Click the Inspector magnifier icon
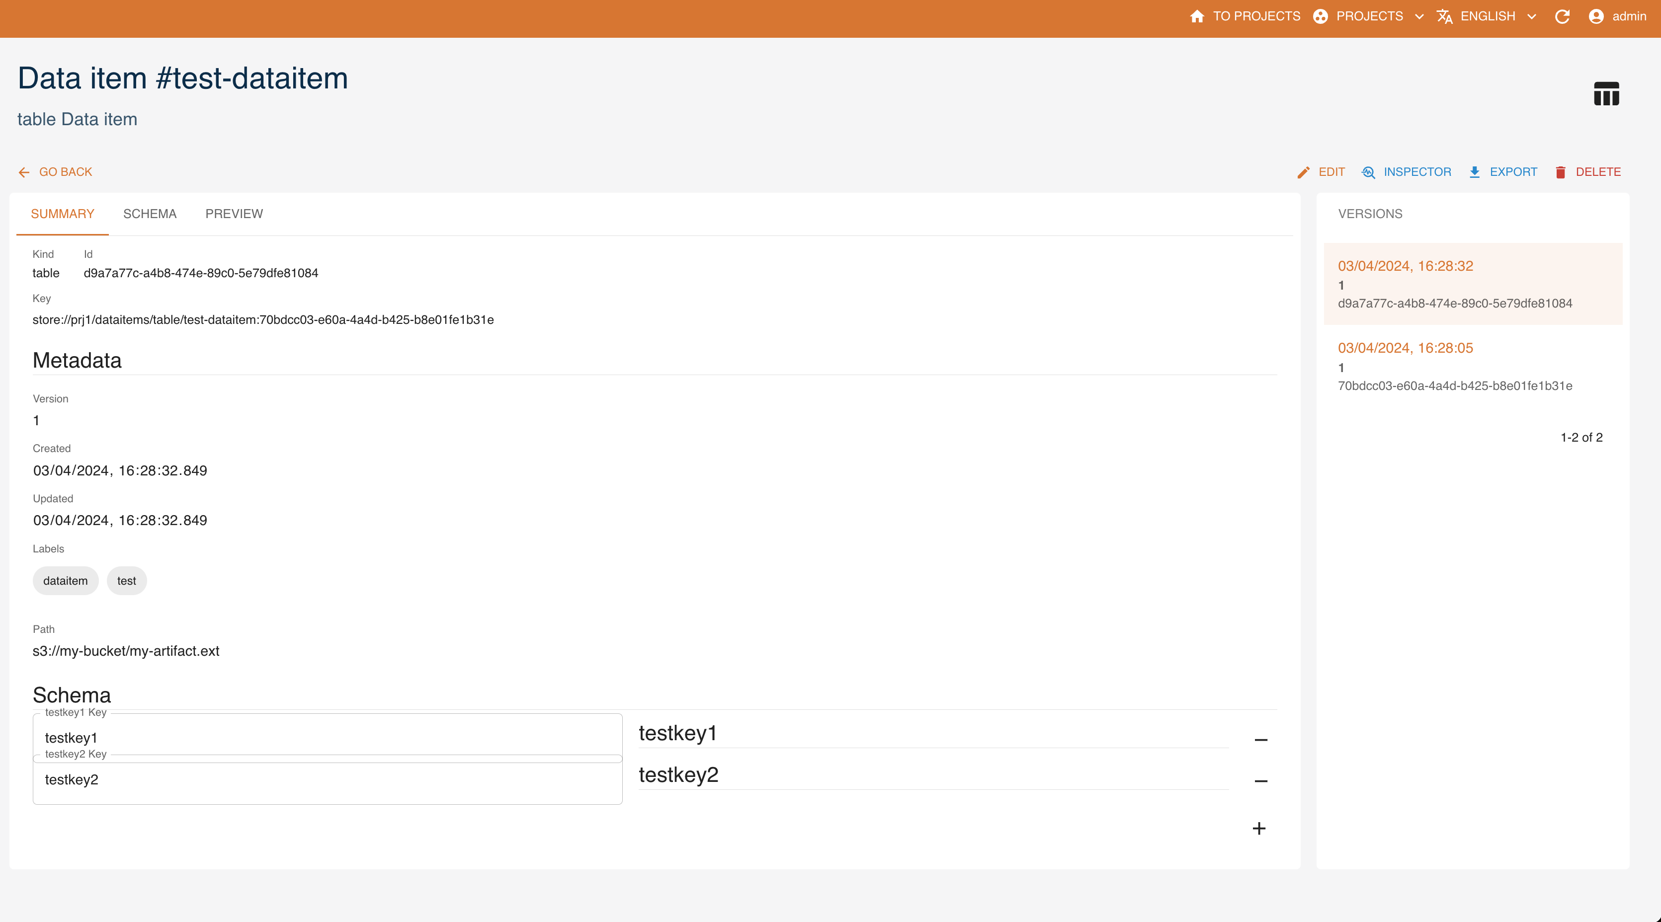The image size is (1661, 922). pos(1368,172)
